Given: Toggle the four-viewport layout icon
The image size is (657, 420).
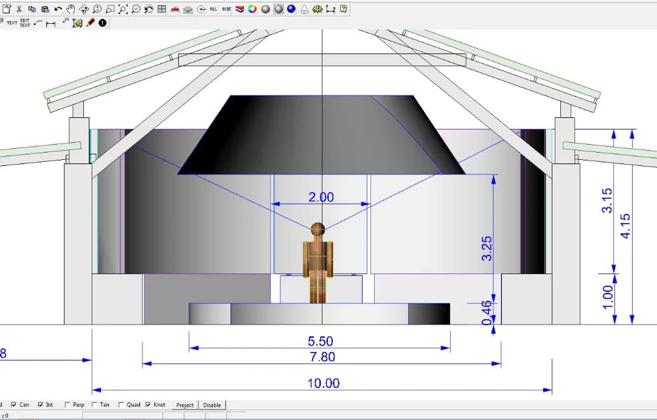Looking at the screenshot, I should point(162,9).
